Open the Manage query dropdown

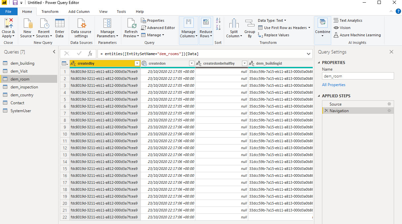click(153, 35)
